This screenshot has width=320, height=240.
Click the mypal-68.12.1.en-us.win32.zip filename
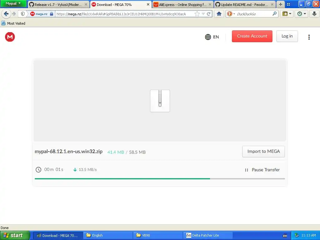click(x=68, y=152)
